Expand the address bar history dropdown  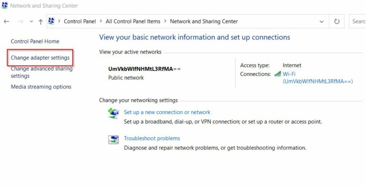click(322, 21)
